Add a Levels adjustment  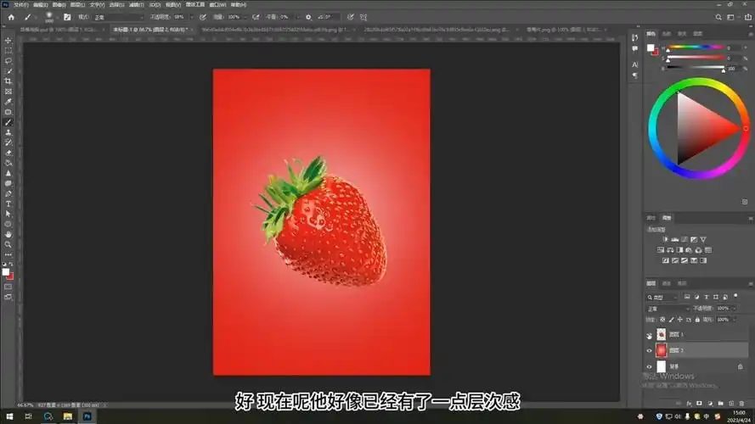tap(675, 239)
